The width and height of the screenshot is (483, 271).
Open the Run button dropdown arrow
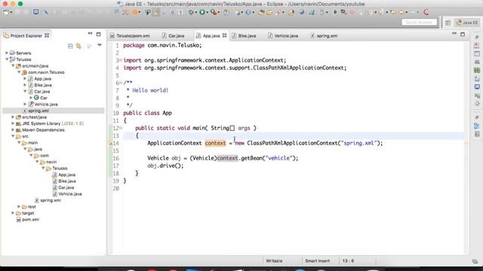click(208, 13)
